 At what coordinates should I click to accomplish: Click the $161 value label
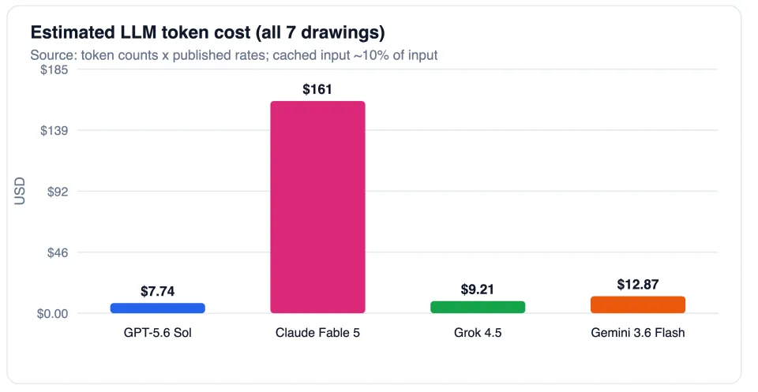pyautogui.click(x=317, y=89)
